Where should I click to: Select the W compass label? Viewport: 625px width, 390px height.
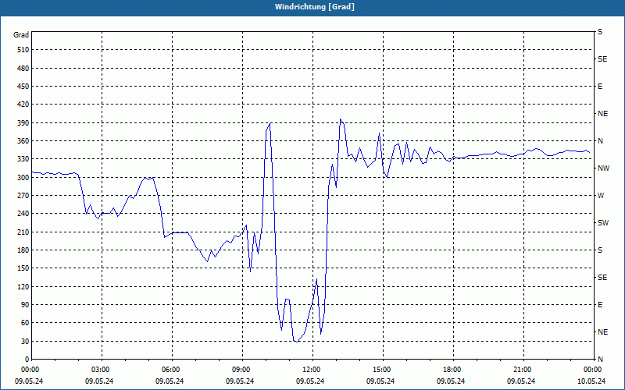(601, 196)
